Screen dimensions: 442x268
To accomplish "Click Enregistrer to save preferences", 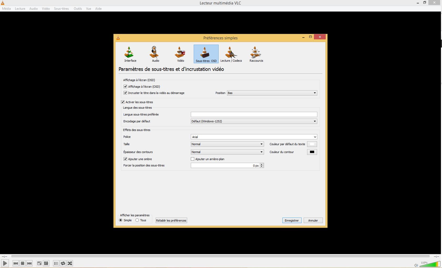I will pos(292,220).
